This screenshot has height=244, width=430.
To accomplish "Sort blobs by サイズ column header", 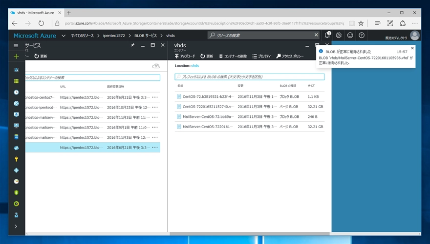I will pyautogui.click(x=311, y=86).
